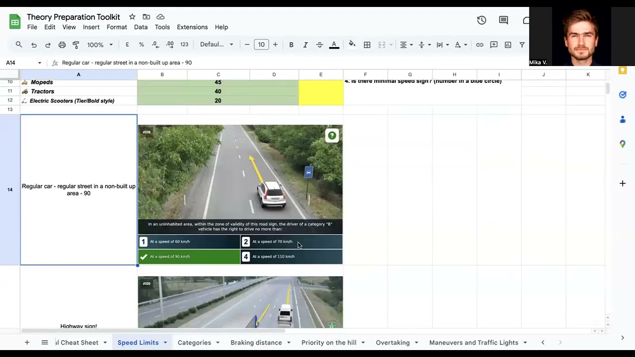
Task: Undo the last action
Action: tap(34, 45)
